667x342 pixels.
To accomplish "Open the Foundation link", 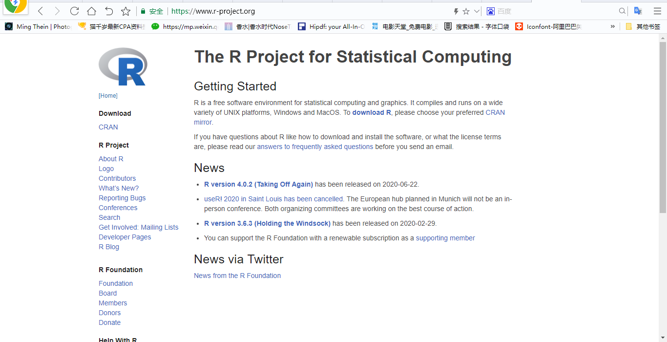I will [116, 283].
